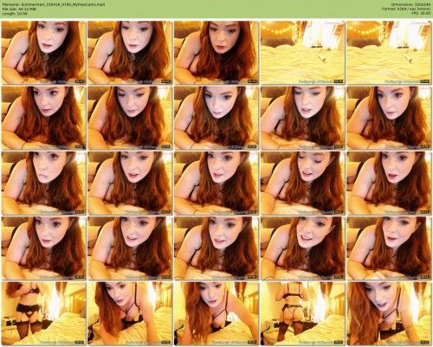Select the fourth thumbnail in the third row
Viewport: 433px width, 347px height.
(x=302, y=183)
